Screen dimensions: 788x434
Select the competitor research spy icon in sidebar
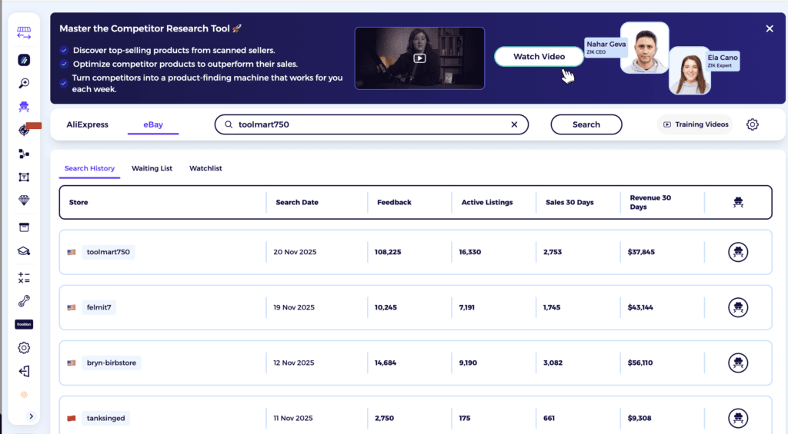tap(24, 106)
